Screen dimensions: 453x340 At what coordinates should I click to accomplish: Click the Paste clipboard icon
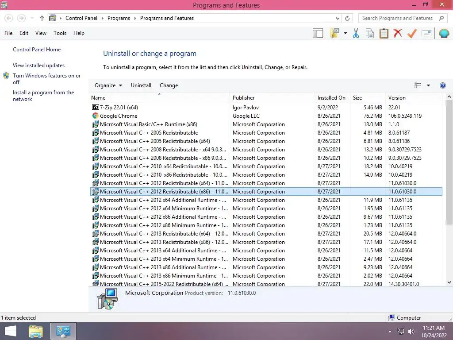click(x=384, y=33)
